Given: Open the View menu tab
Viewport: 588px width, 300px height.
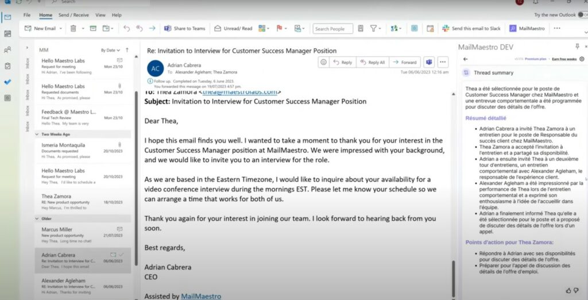Looking at the screenshot, I should [100, 15].
